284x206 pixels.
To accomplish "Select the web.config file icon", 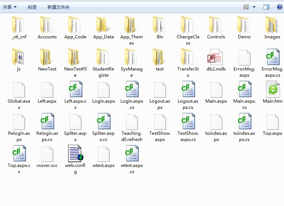I will click(75, 153).
